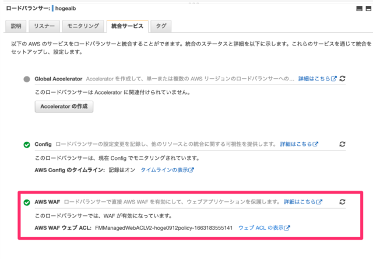Open the リスナー tab

coord(44,26)
